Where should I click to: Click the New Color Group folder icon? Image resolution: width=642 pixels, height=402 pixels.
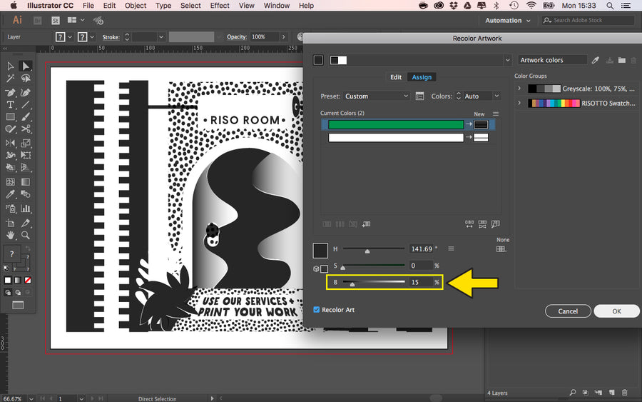click(x=621, y=60)
